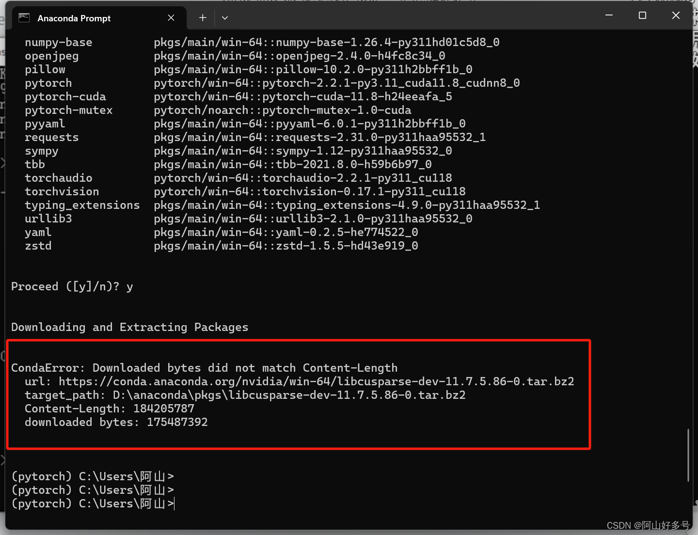The image size is (698, 535).
Task: Click the target_path line
Action: click(x=245, y=395)
